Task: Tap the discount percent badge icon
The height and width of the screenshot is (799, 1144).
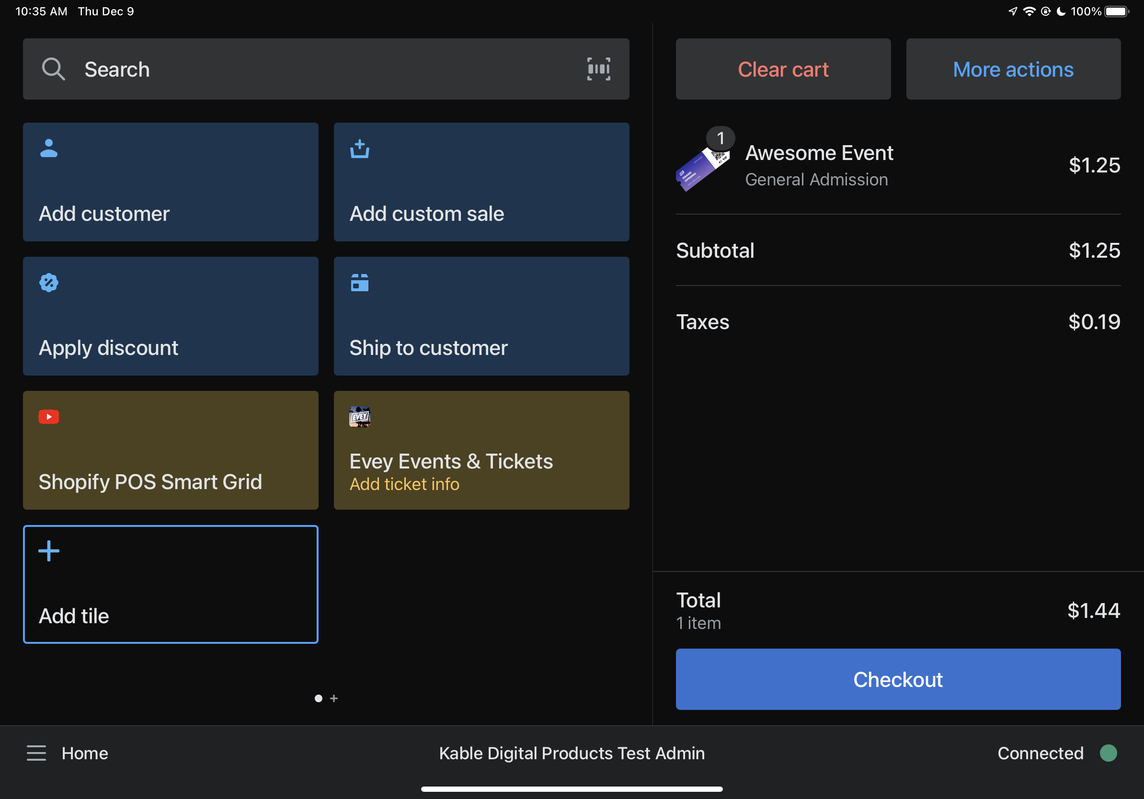Action: [49, 283]
